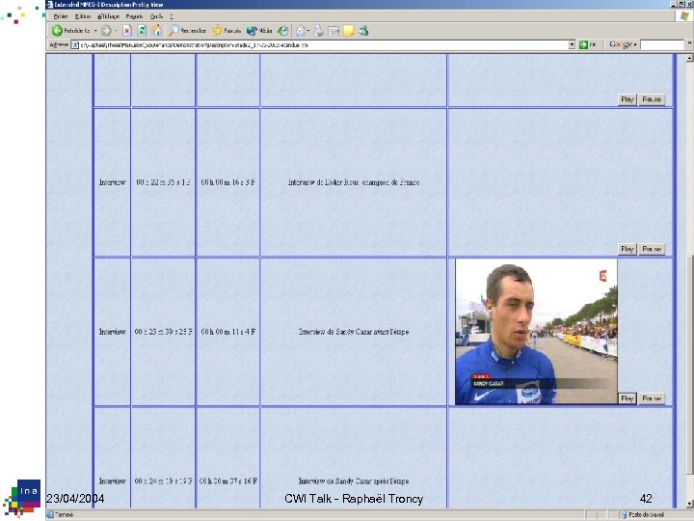Click the yellow note Discuss icon
The image size is (694, 521).
[x=349, y=31]
